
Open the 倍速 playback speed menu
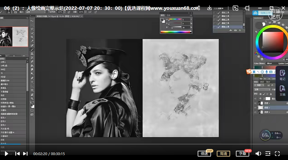coord(204,154)
